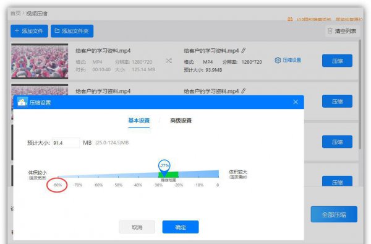Click the 添加文件夹 button

pyautogui.click(x=72, y=31)
